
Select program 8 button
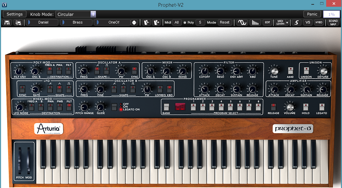pos(259,107)
